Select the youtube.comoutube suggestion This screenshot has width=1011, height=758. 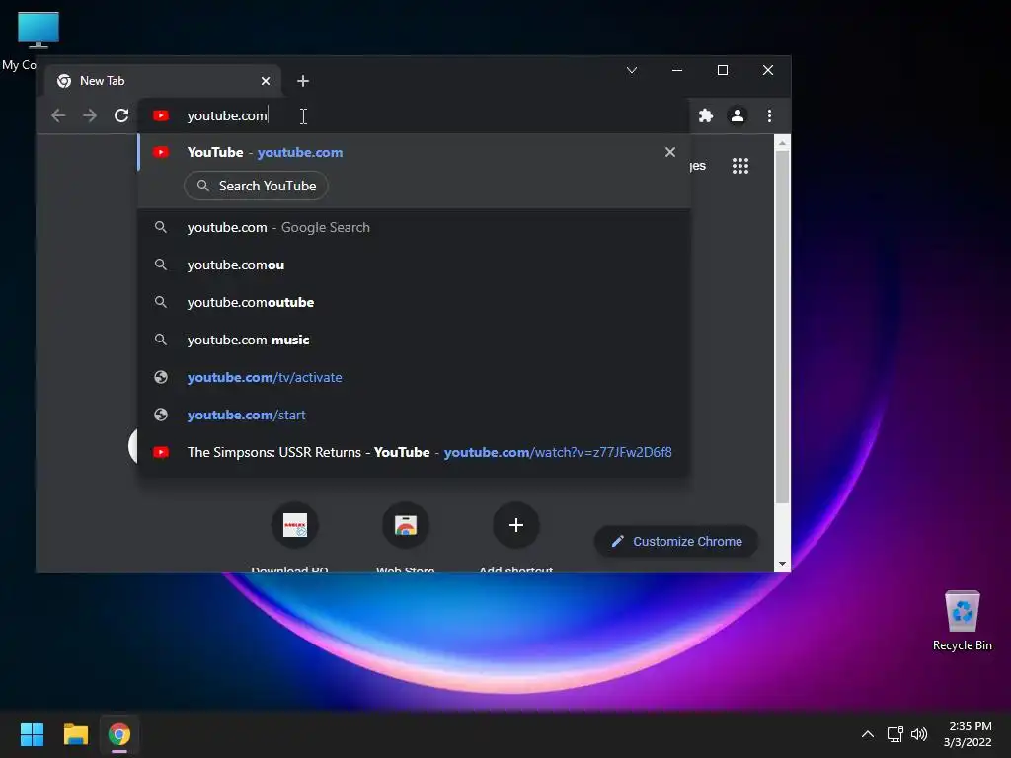coord(414,302)
